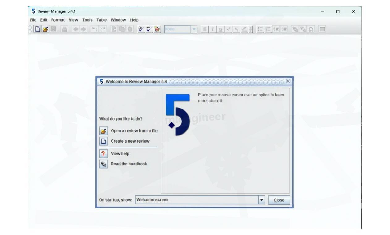Open the File menu
Image resolution: width=390 pixels, height=235 pixels.
point(33,20)
